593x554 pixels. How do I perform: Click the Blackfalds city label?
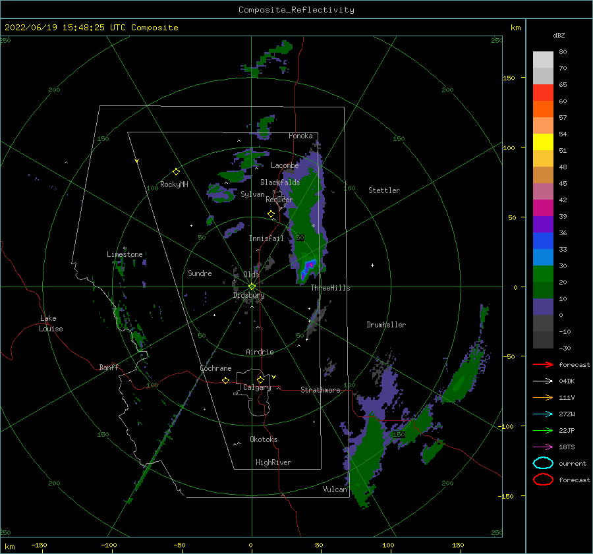point(280,182)
